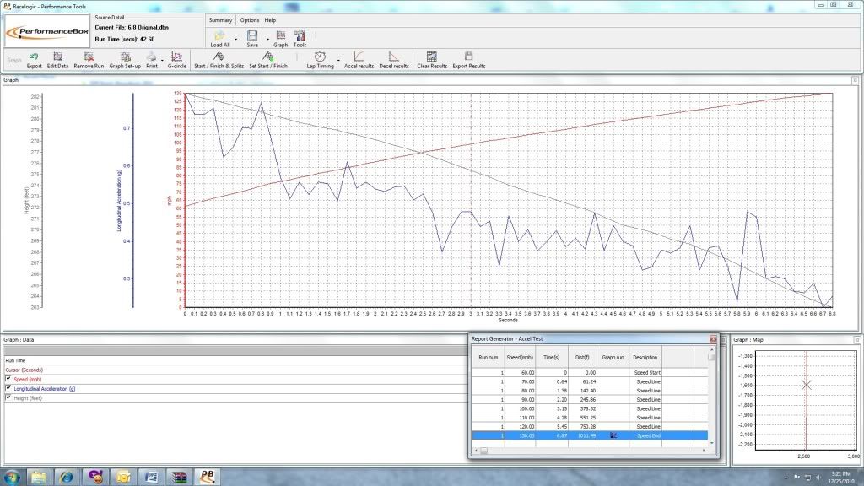Select the Speed Start row
The image size is (864, 486).
[590, 372]
